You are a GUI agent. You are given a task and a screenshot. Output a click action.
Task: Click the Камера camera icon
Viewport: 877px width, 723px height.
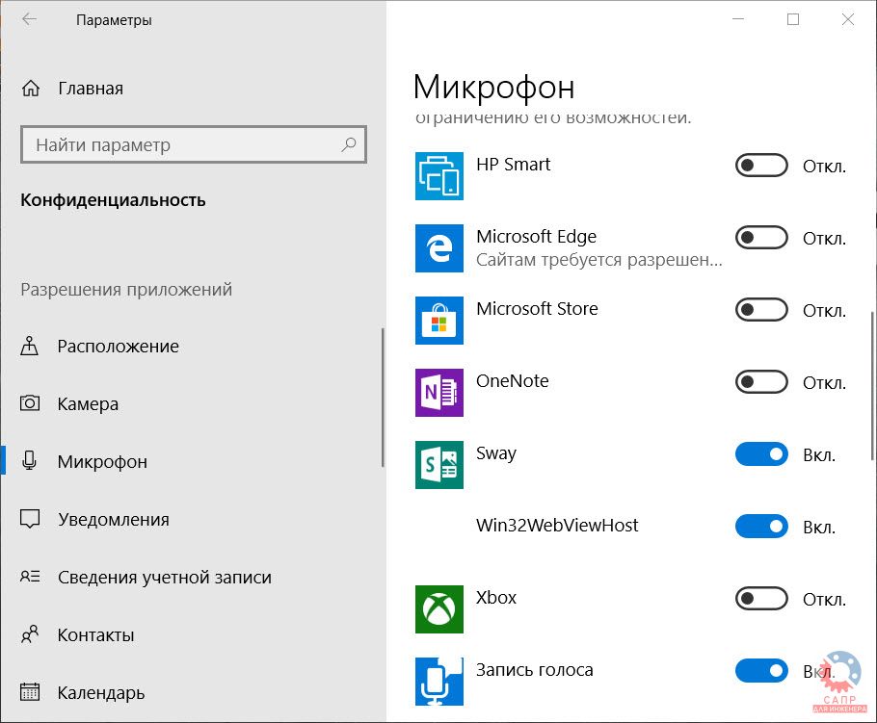30,403
